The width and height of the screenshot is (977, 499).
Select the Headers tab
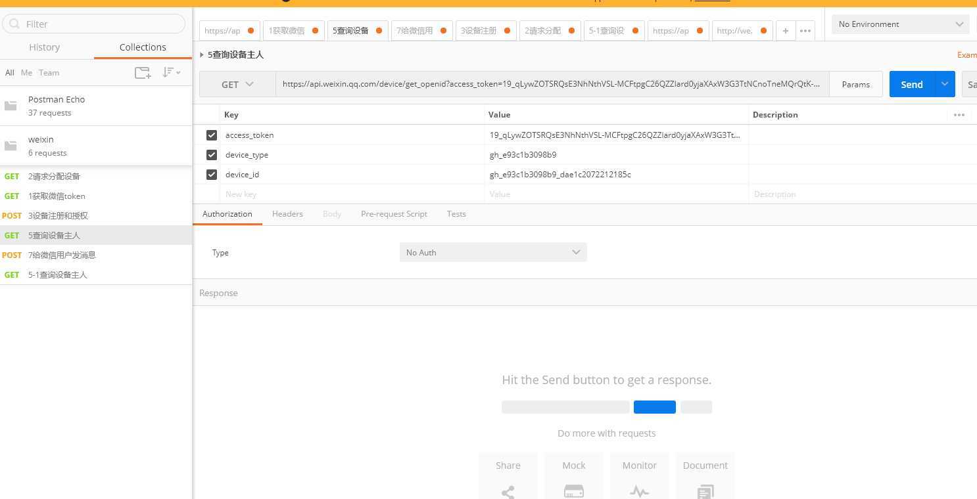(x=287, y=214)
